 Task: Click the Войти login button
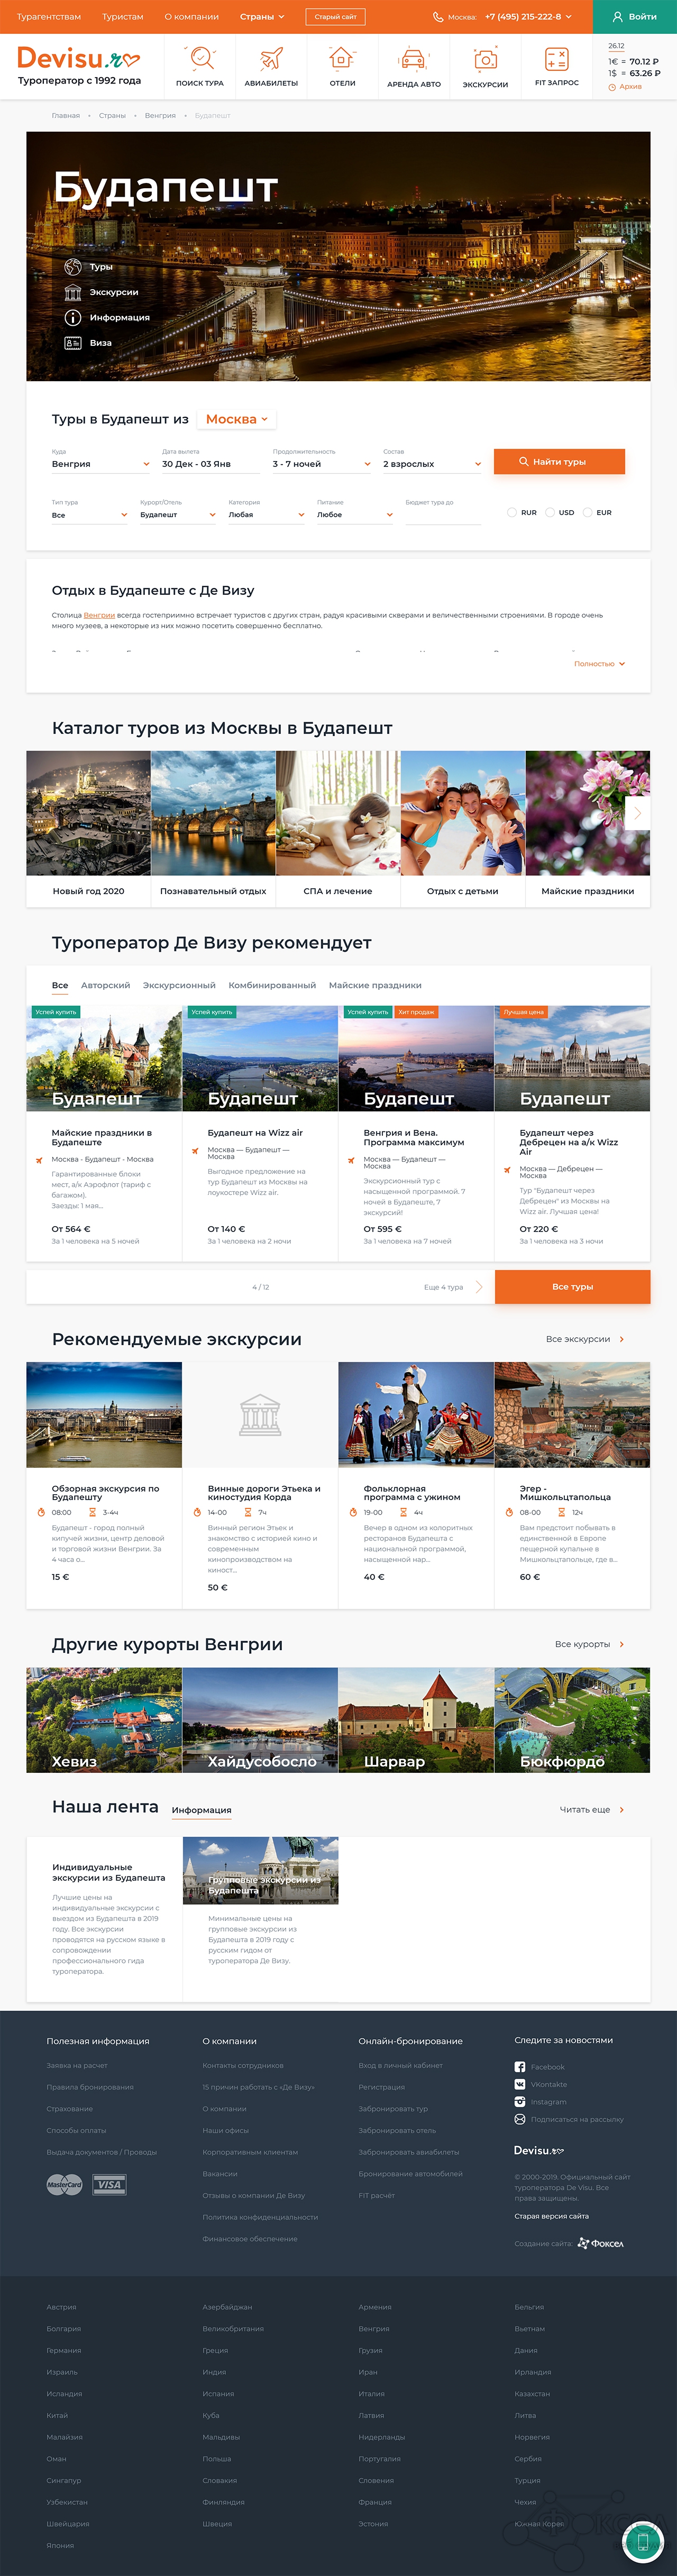click(x=635, y=17)
